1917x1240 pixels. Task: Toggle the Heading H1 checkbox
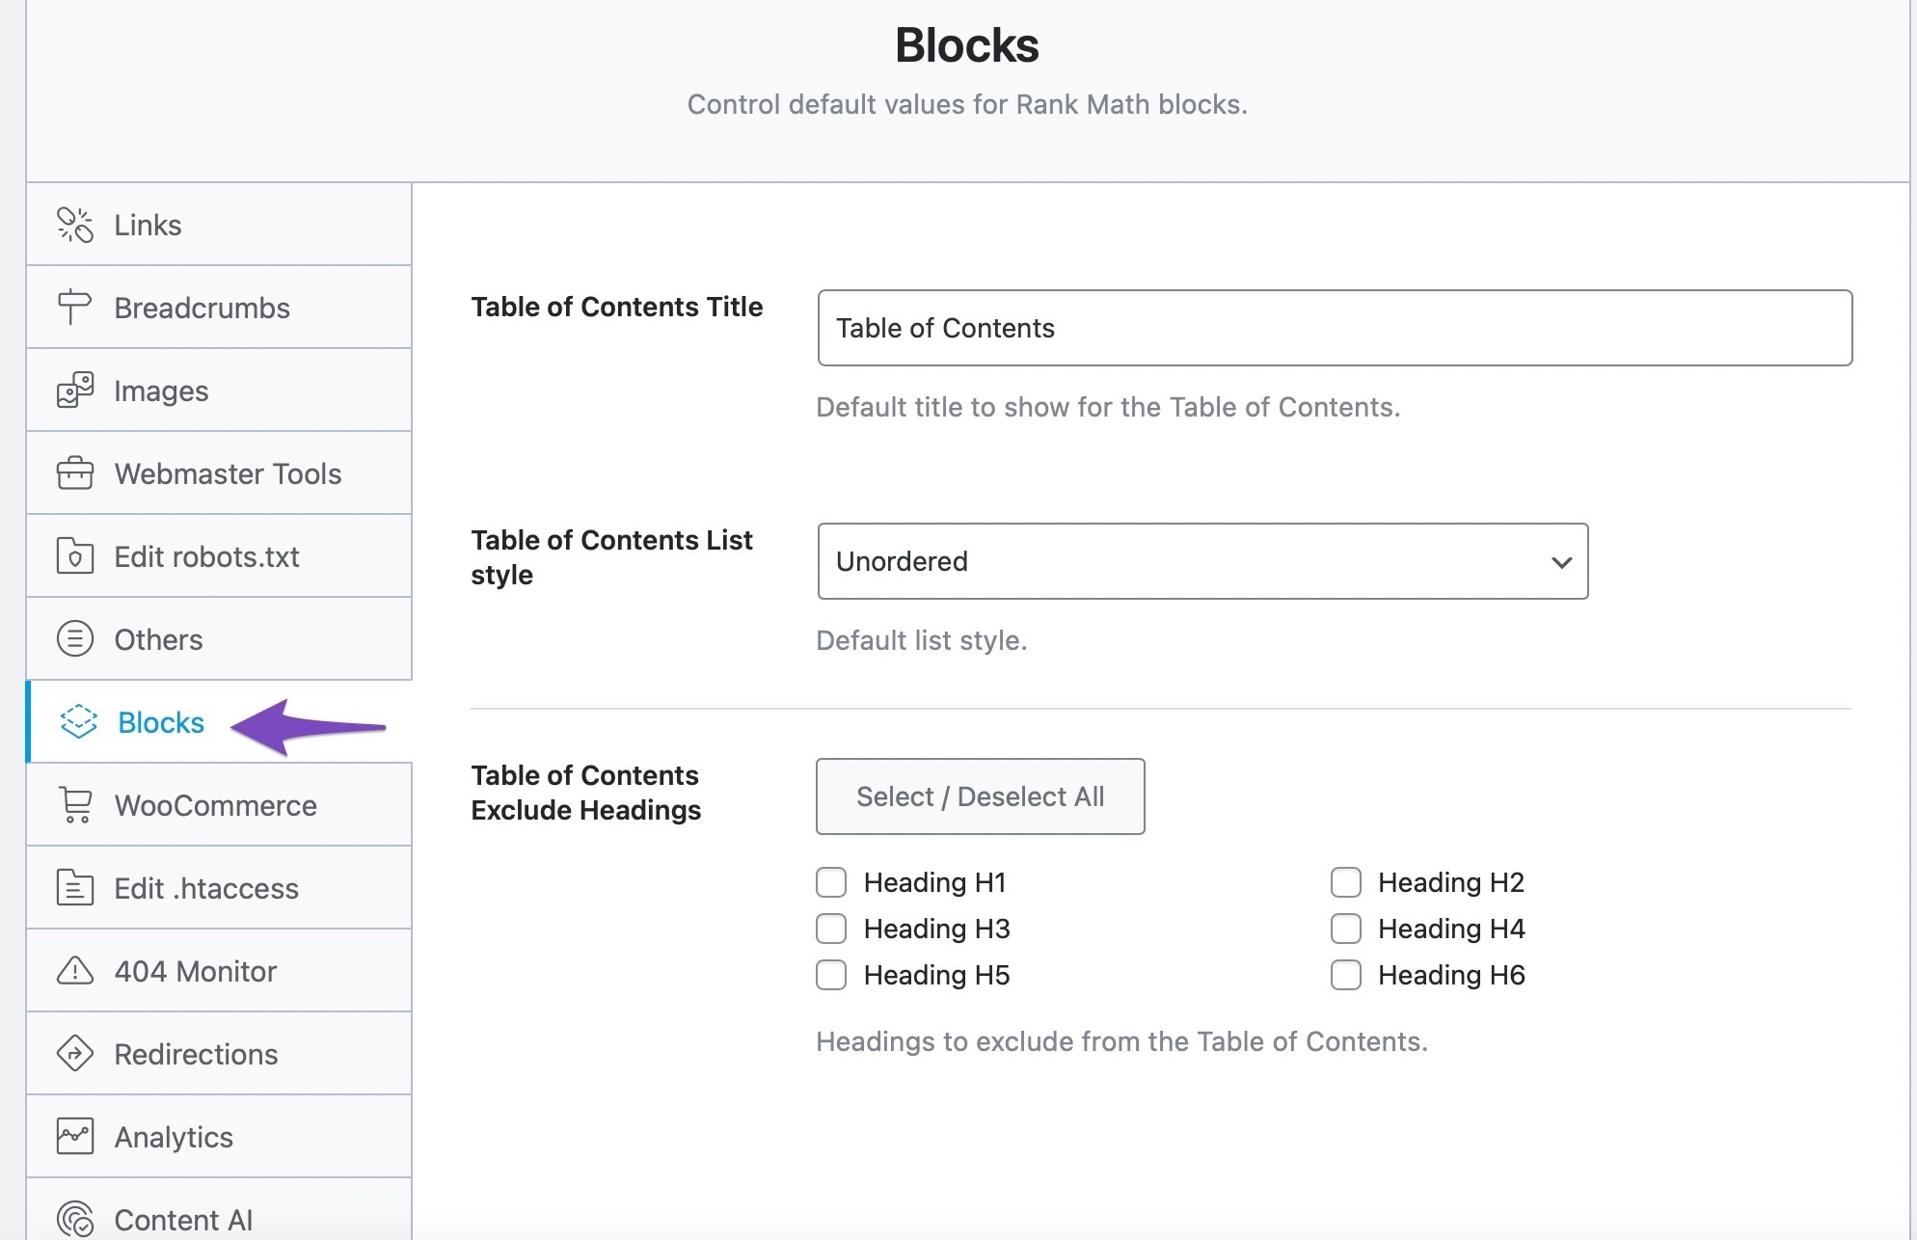(833, 881)
